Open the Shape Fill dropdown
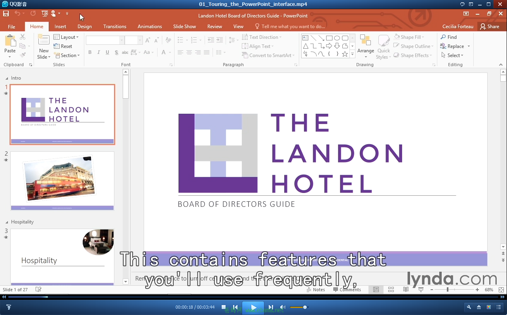 pos(409,37)
